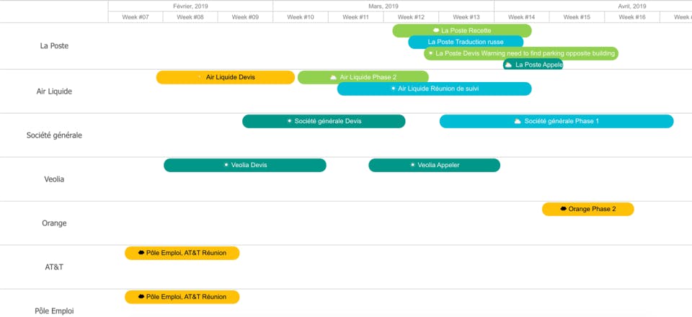Image resolution: width=692 pixels, height=317 pixels.
Task: Click the sun icon in La Poste Devis bar
Action: pos(431,53)
